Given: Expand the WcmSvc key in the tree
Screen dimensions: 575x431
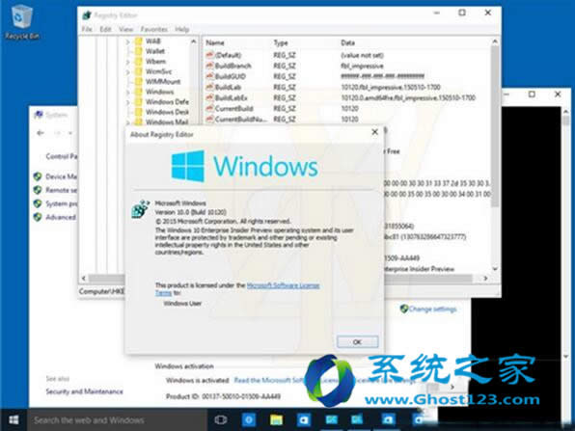Looking at the screenshot, I should click(x=128, y=72).
